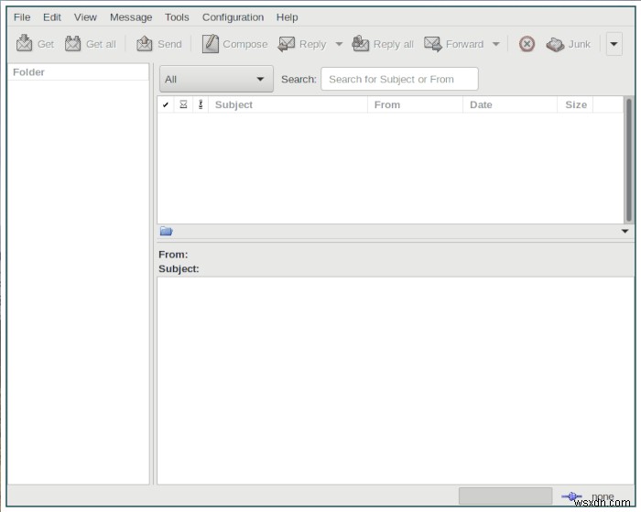Click the 'Subject:' label in message header
Viewport: 641px width, 512px height.
click(x=179, y=268)
